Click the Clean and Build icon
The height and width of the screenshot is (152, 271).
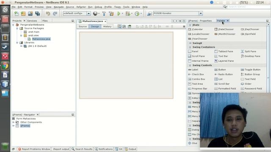[x=111, y=14]
